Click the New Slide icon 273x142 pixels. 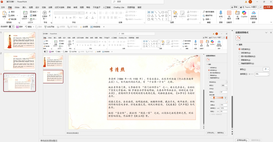(25, 13)
